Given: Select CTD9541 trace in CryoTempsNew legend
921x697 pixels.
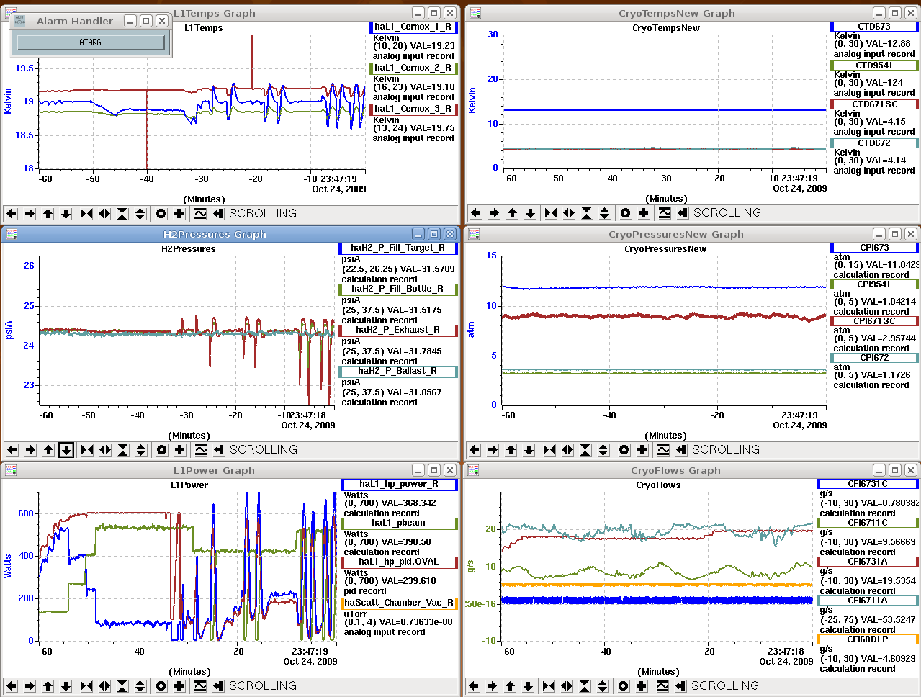Looking at the screenshot, I should [x=874, y=66].
